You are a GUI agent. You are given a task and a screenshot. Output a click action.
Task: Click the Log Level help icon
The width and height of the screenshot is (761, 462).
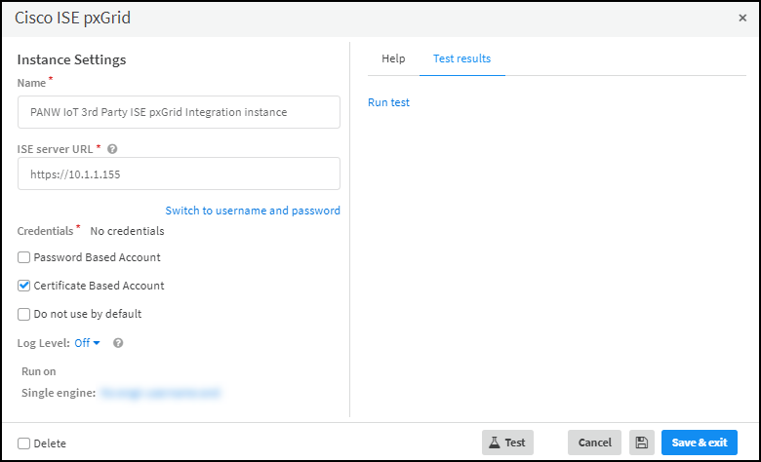tap(118, 343)
